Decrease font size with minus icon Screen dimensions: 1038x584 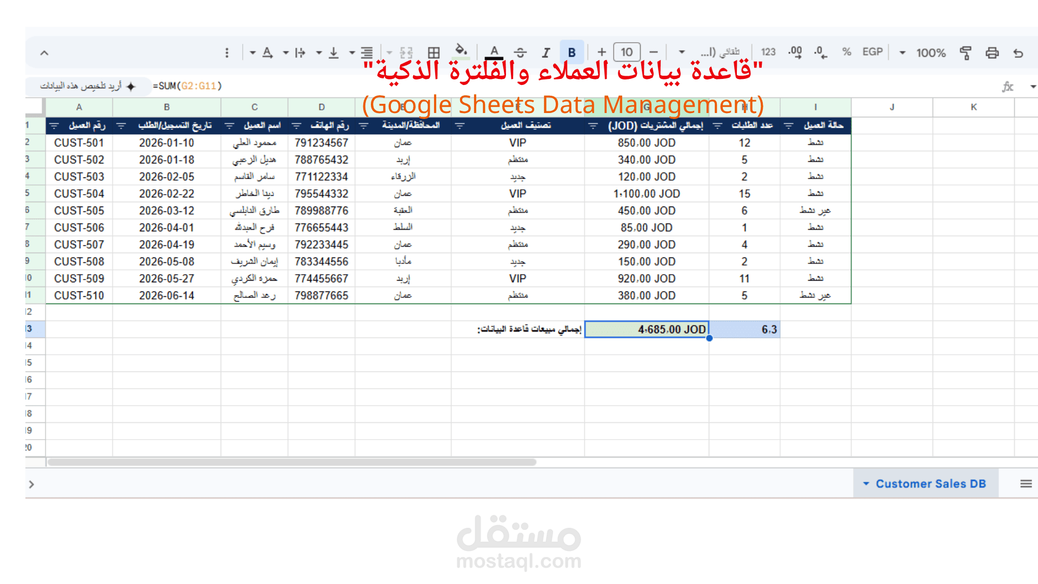point(654,52)
